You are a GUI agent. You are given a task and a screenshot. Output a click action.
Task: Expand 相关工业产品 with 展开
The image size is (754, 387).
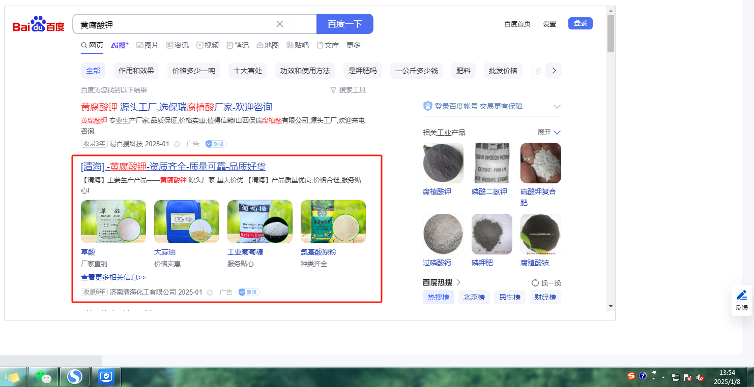549,132
